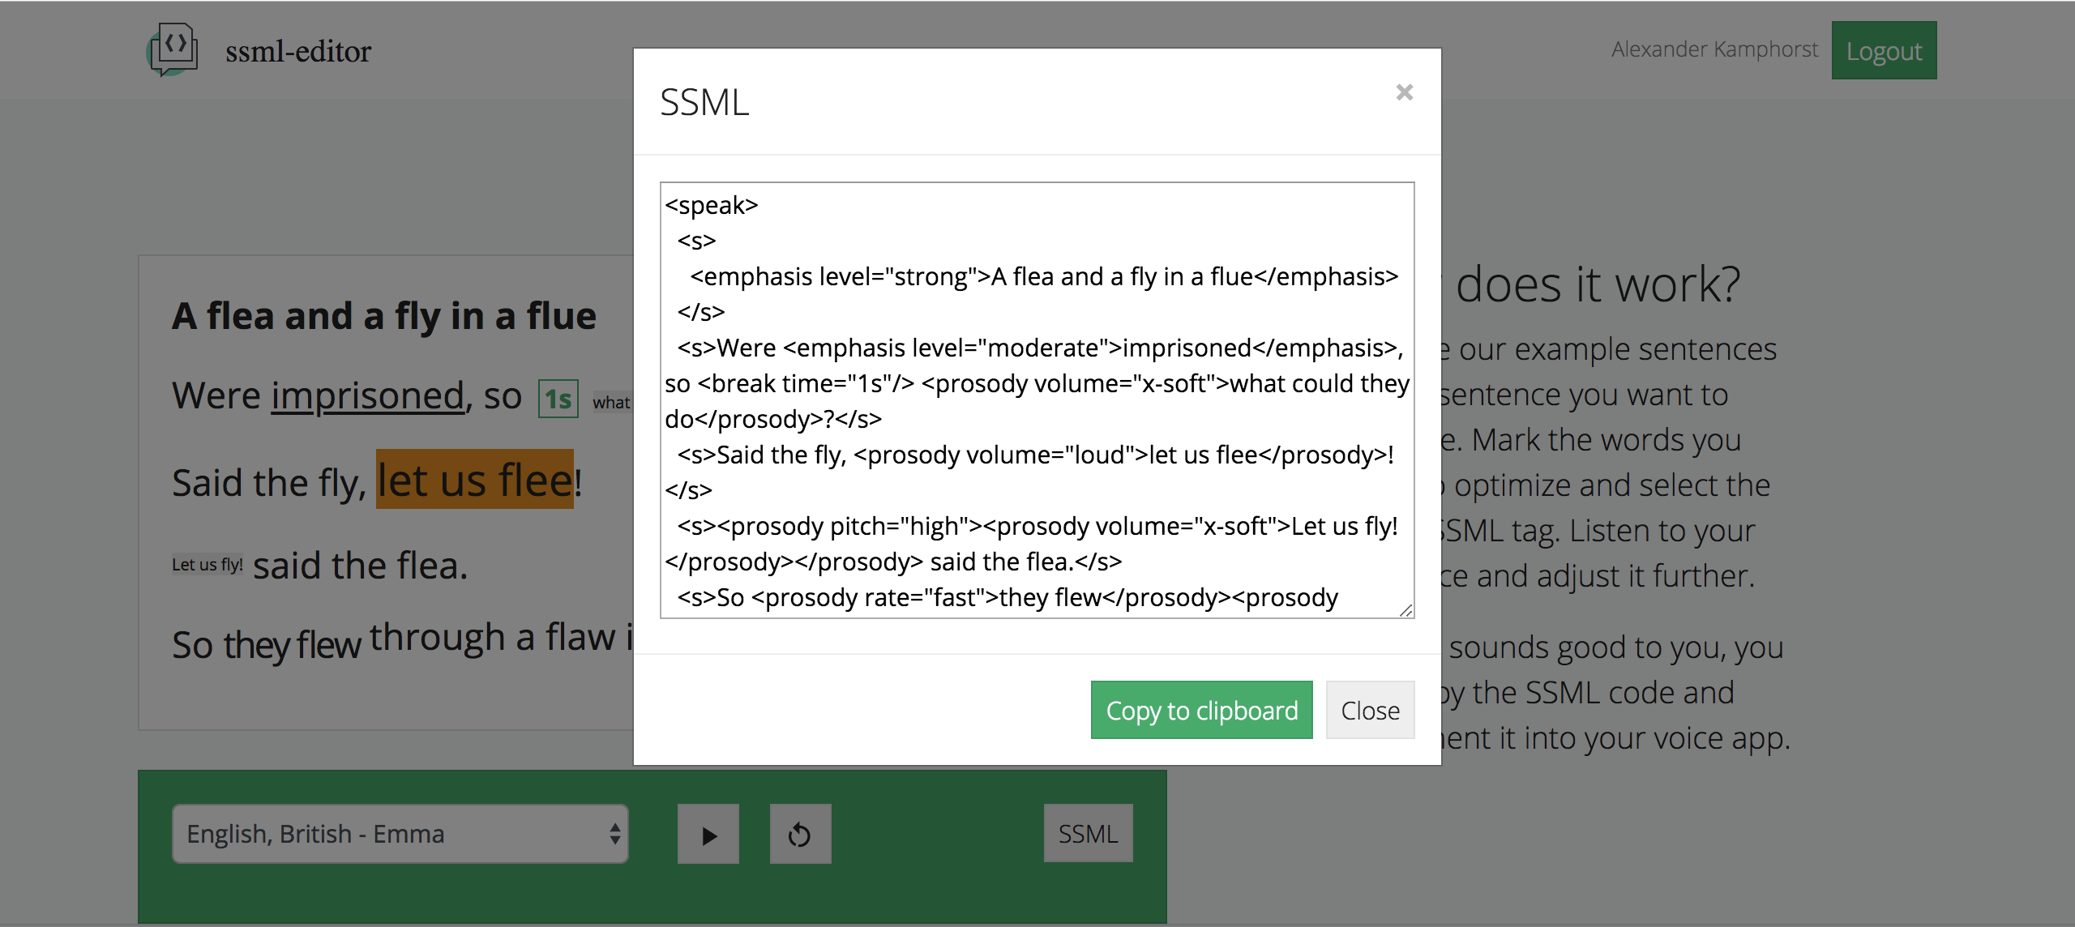Copy the SSML to the clipboard
Image resolution: width=2075 pixels, height=927 pixels.
[x=1201, y=710]
